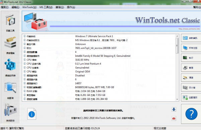Visit the http://www.wintools.net/ link

pyautogui.click(x=189, y=29)
